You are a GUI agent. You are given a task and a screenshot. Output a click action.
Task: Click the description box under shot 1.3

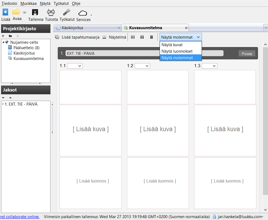click(x=225, y=87)
